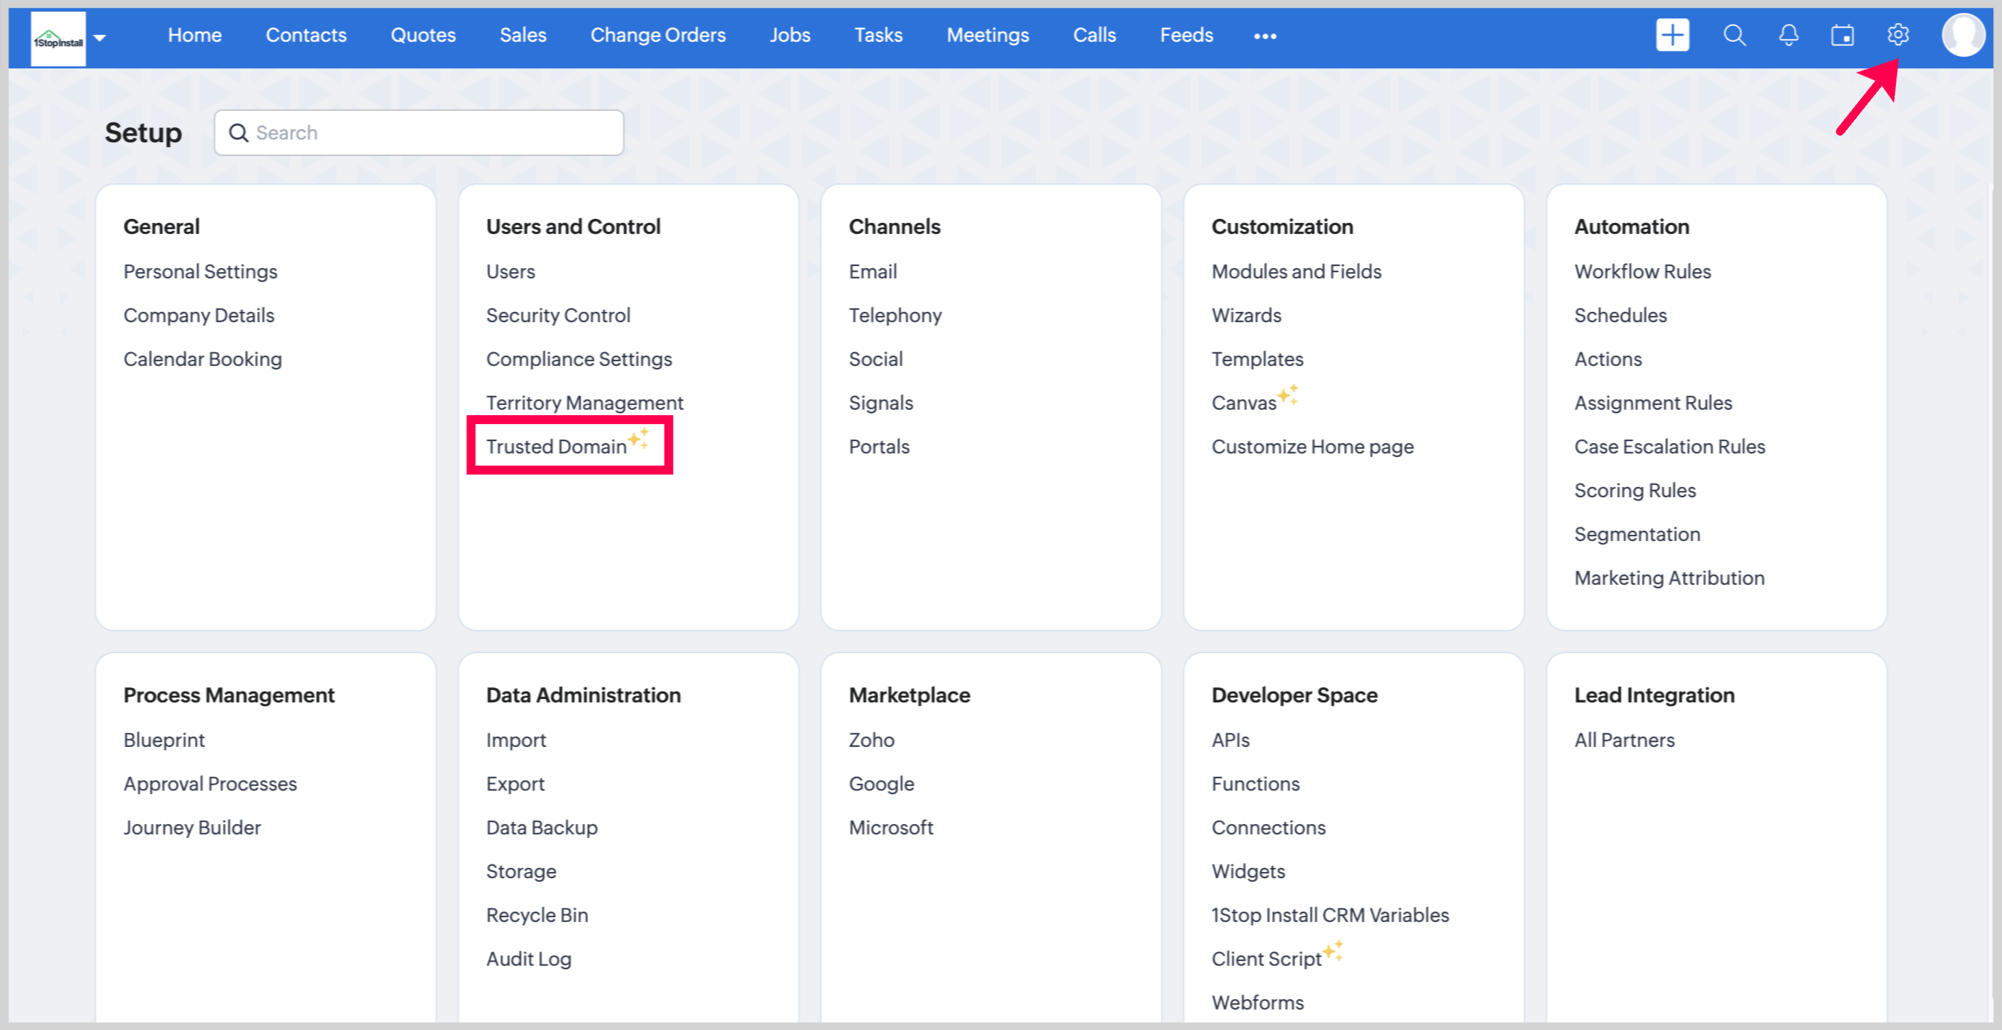Expand dropdown arrow next to the logo
Screen dimensions: 2002x1030
tap(99, 38)
